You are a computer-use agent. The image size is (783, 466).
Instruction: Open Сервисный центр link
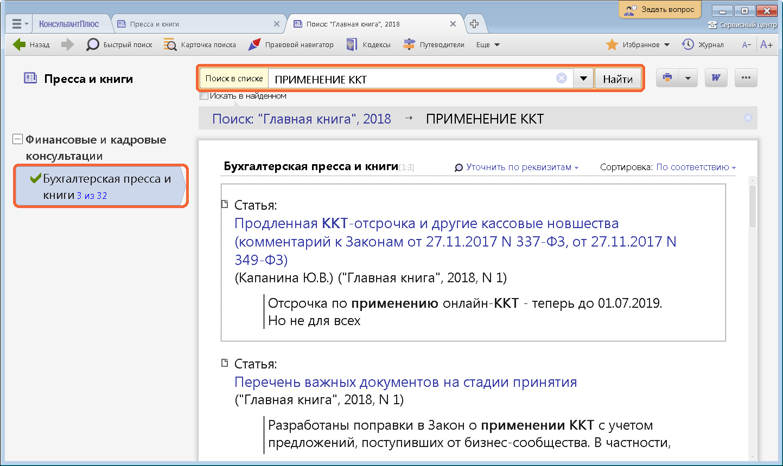(x=742, y=25)
